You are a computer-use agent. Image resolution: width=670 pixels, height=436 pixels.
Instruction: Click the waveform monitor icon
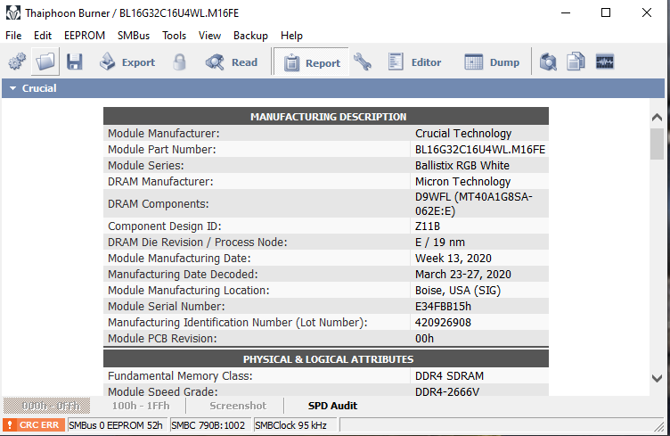tap(605, 62)
